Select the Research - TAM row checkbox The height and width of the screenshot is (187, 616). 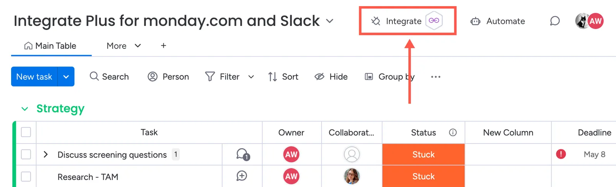(26, 177)
